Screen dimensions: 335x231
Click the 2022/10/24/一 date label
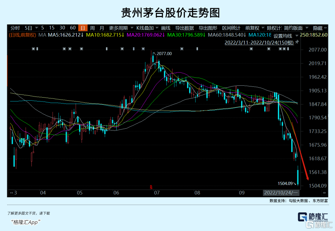click(281, 193)
